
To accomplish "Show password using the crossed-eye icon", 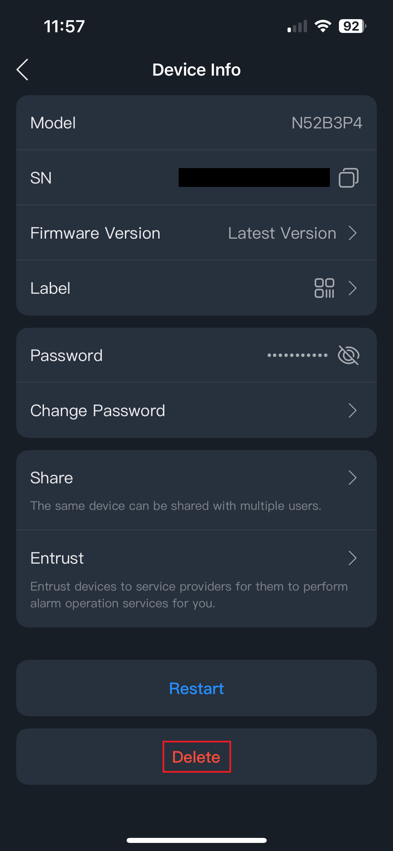I will coord(348,355).
